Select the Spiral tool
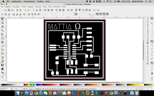 coord(3,54)
